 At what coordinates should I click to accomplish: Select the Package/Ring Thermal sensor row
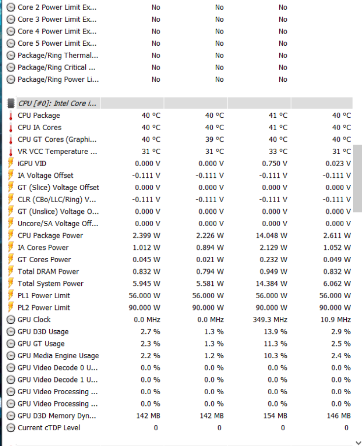[x=58, y=55]
